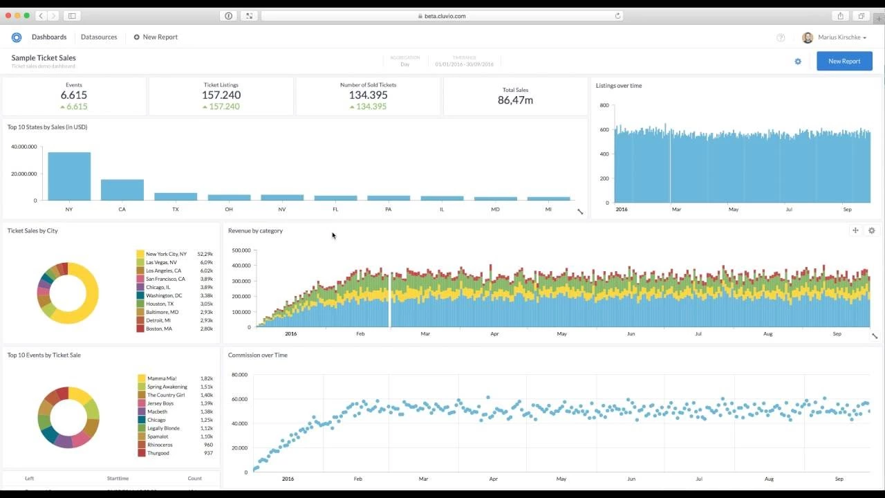Image resolution: width=885 pixels, height=498 pixels.
Task: Click the plus icon beside New Report
Action: pyautogui.click(x=136, y=37)
